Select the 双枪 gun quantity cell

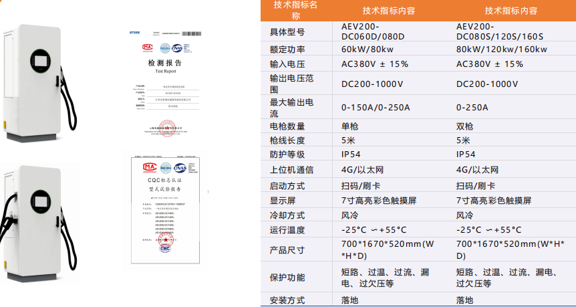[x=464, y=126]
